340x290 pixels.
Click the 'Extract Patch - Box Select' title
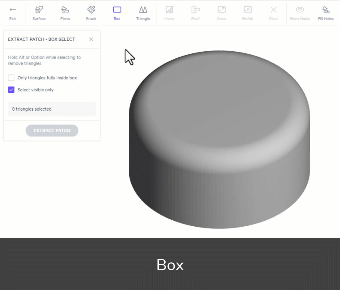(42, 39)
